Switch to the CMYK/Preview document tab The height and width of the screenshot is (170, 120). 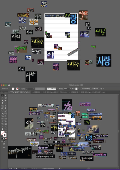coord(20,92)
